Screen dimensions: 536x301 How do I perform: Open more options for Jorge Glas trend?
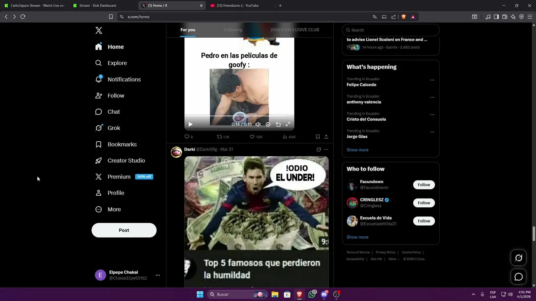click(x=432, y=132)
